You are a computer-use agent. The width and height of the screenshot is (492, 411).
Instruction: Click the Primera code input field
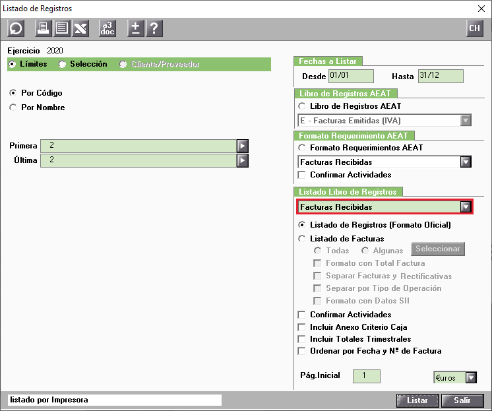click(x=138, y=146)
